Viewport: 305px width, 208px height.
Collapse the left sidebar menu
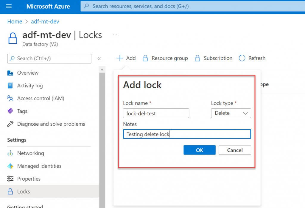pyautogui.click(x=99, y=59)
